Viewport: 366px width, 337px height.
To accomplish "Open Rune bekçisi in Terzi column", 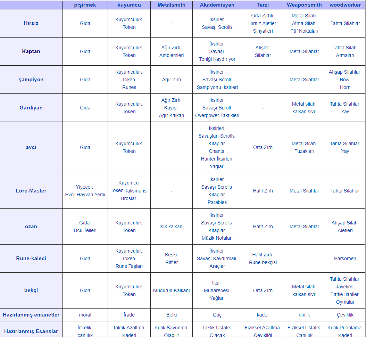I will 263,262.
